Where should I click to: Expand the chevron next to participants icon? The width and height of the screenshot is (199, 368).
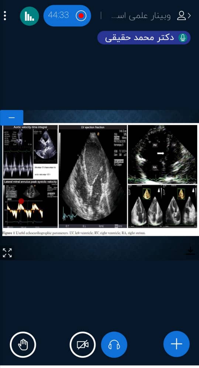click(x=189, y=16)
